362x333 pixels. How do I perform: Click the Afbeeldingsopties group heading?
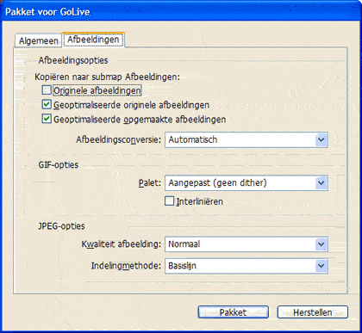click(73, 60)
